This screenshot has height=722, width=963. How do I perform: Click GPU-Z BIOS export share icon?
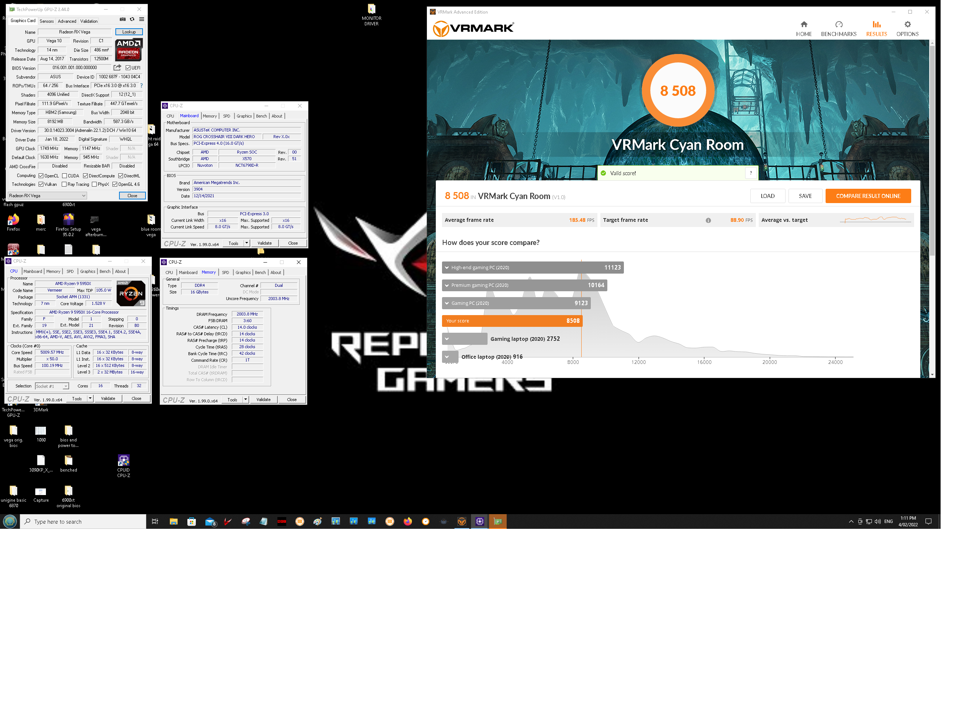coord(117,68)
